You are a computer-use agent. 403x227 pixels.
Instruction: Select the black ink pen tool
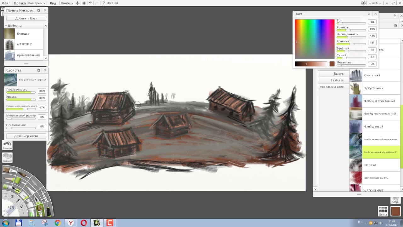[x=49, y=210]
